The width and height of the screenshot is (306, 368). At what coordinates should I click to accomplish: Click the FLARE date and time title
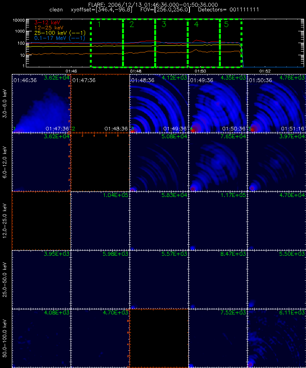(x=153, y=5)
